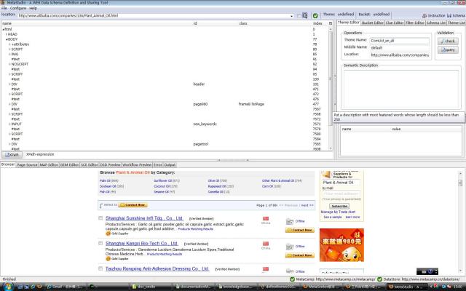Expand the NOSCRIPT tree node
This screenshot has width=466, height=291.
pos(9,64)
